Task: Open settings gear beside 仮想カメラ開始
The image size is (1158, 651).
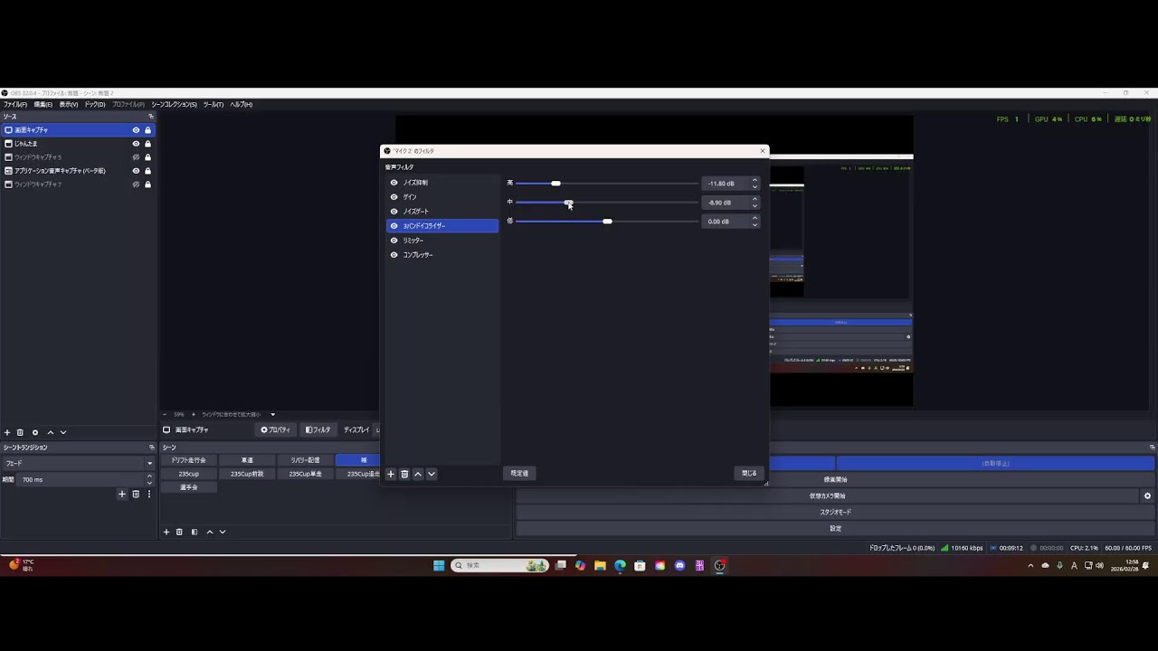Action: click(x=1147, y=496)
